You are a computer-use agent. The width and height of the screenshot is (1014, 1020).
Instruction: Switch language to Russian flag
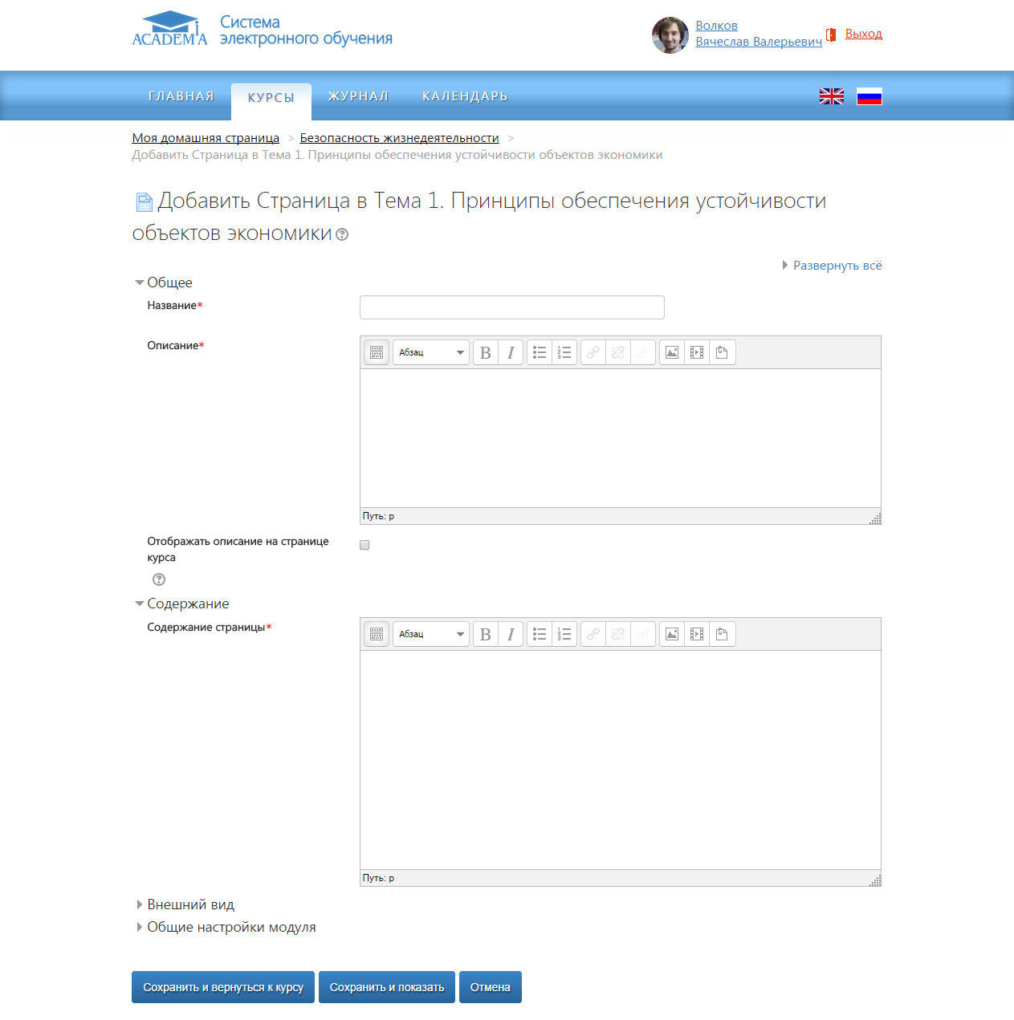869,96
